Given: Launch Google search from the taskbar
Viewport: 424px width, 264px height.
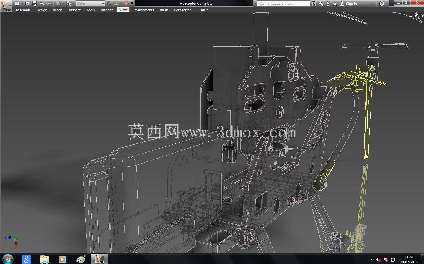Looking at the screenshot, I should coord(26,259).
